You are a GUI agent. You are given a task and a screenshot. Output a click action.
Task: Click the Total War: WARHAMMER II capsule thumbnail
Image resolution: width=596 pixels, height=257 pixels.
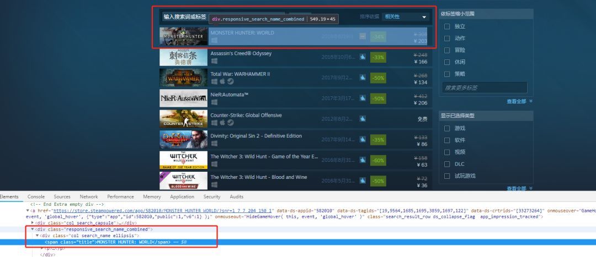click(x=184, y=78)
